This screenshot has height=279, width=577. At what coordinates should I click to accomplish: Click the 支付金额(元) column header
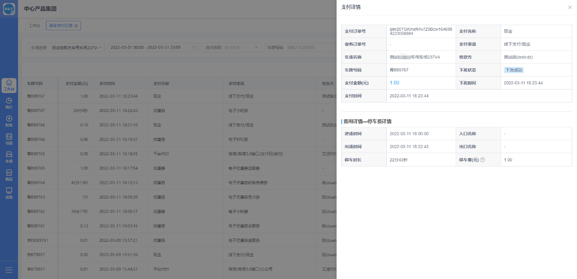[x=77, y=83]
